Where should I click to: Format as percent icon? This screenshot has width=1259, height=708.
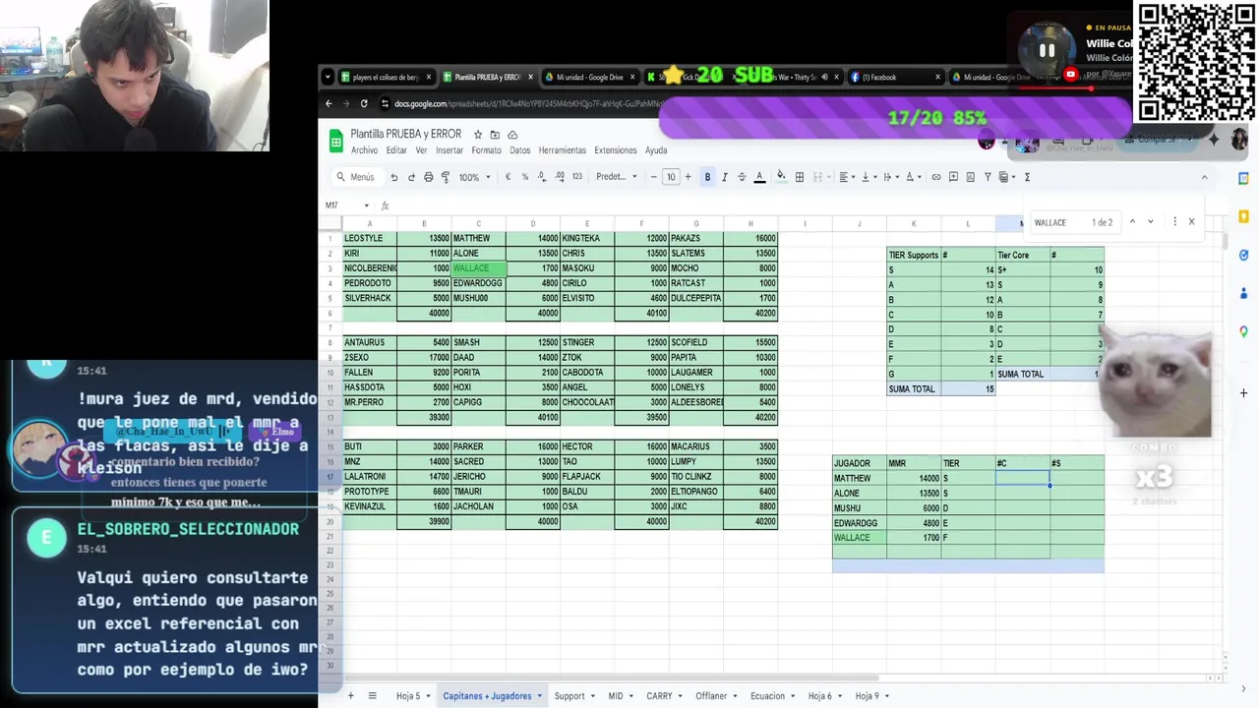click(x=525, y=177)
